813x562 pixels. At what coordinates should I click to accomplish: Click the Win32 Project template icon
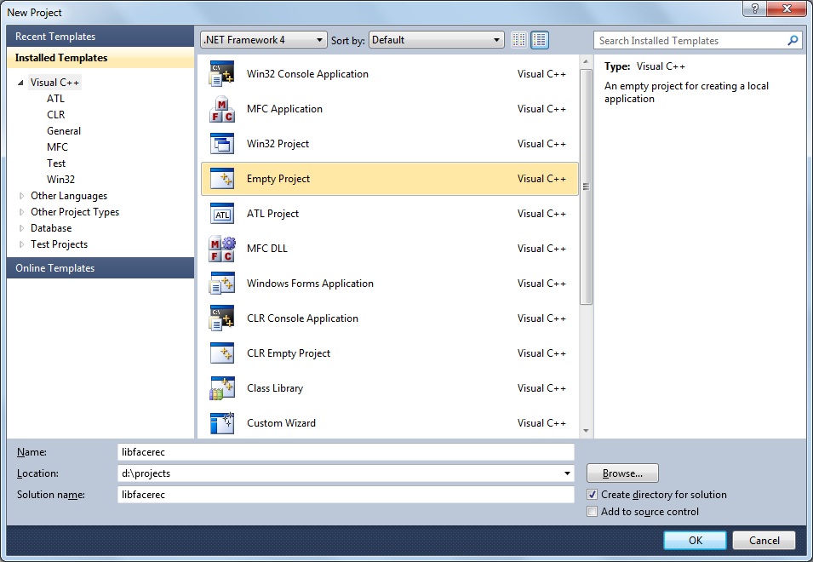(x=222, y=144)
